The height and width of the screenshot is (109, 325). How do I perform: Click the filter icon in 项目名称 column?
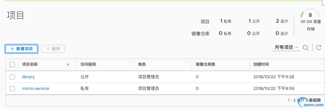click(68, 65)
